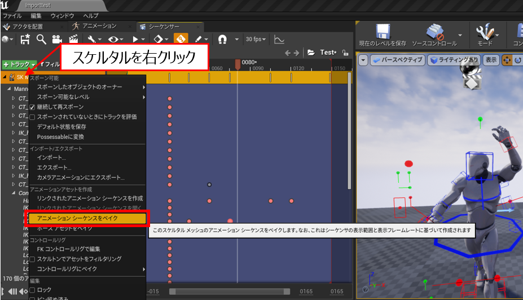The height and width of the screenshot is (300, 523).
Task: Click the lock icon next to Test
Action: coord(345,53)
